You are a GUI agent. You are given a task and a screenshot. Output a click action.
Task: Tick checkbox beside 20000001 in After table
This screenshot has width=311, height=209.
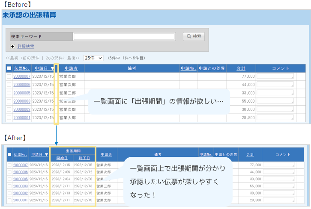point(9,200)
